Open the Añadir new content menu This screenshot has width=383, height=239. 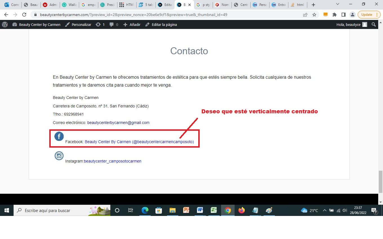[132, 24]
